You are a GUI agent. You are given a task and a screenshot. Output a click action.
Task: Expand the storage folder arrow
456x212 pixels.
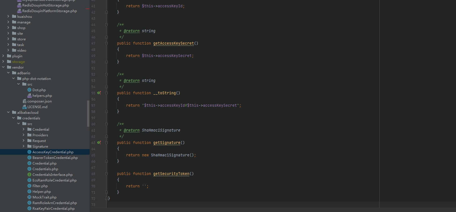pos(3,62)
